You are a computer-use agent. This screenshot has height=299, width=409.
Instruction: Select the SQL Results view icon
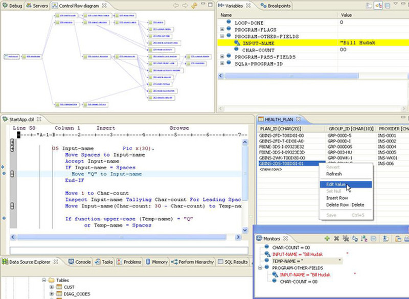pyautogui.click(x=233, y=262)
